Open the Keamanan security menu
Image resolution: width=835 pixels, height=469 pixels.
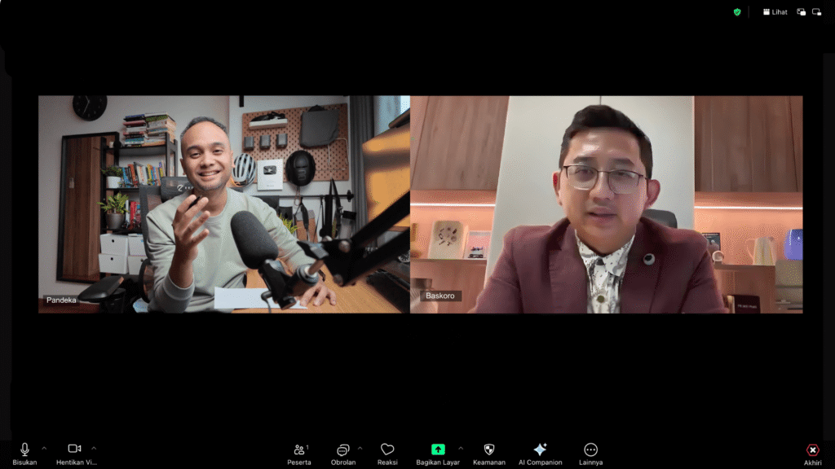489,450
